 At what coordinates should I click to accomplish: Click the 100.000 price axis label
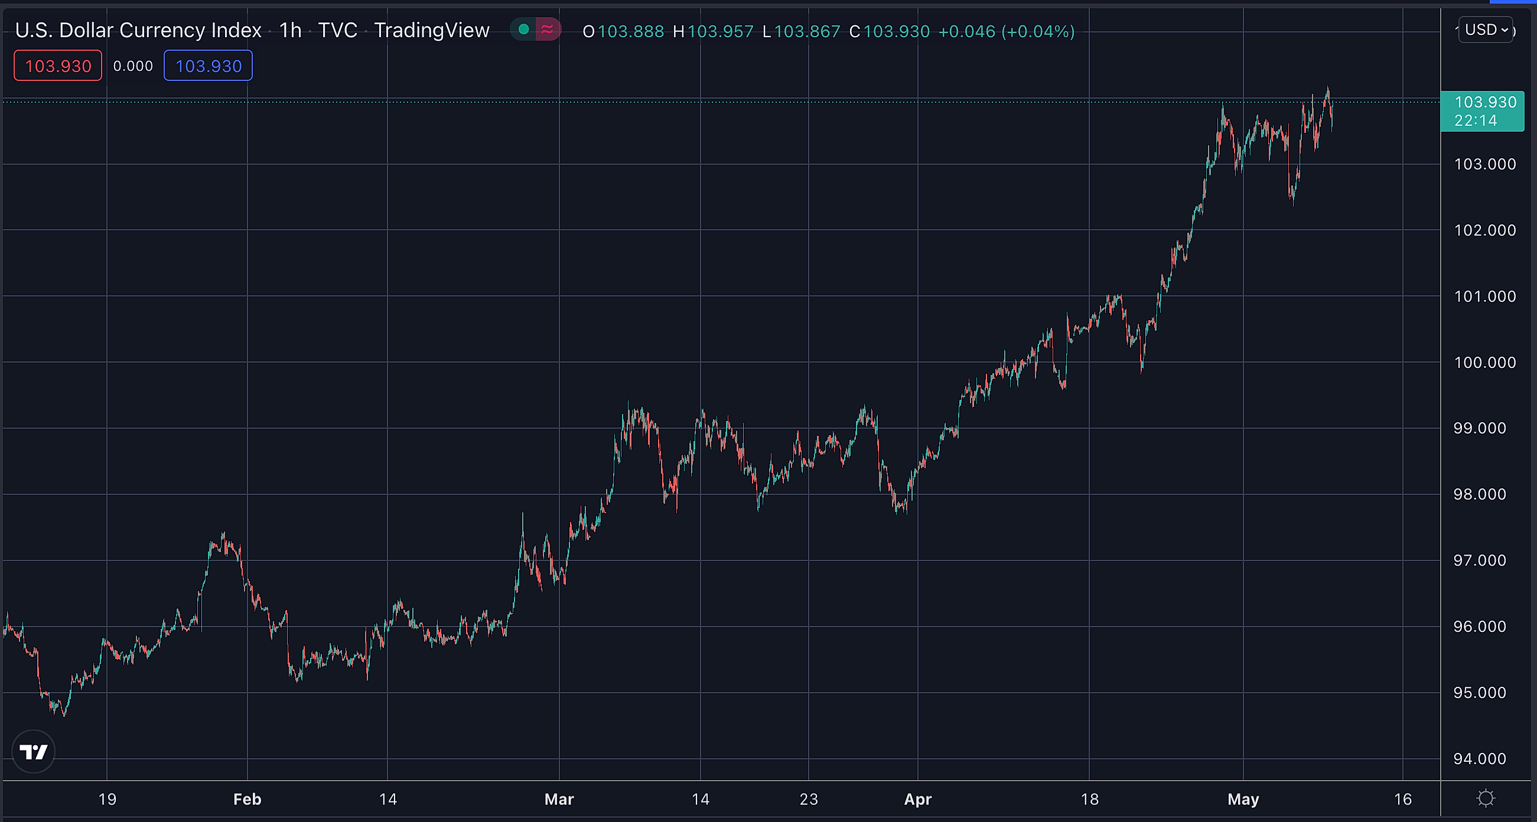(1484, 363)
